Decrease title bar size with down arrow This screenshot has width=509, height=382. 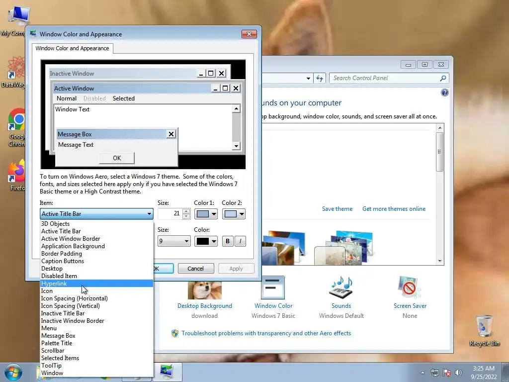(x=186, y=216)
